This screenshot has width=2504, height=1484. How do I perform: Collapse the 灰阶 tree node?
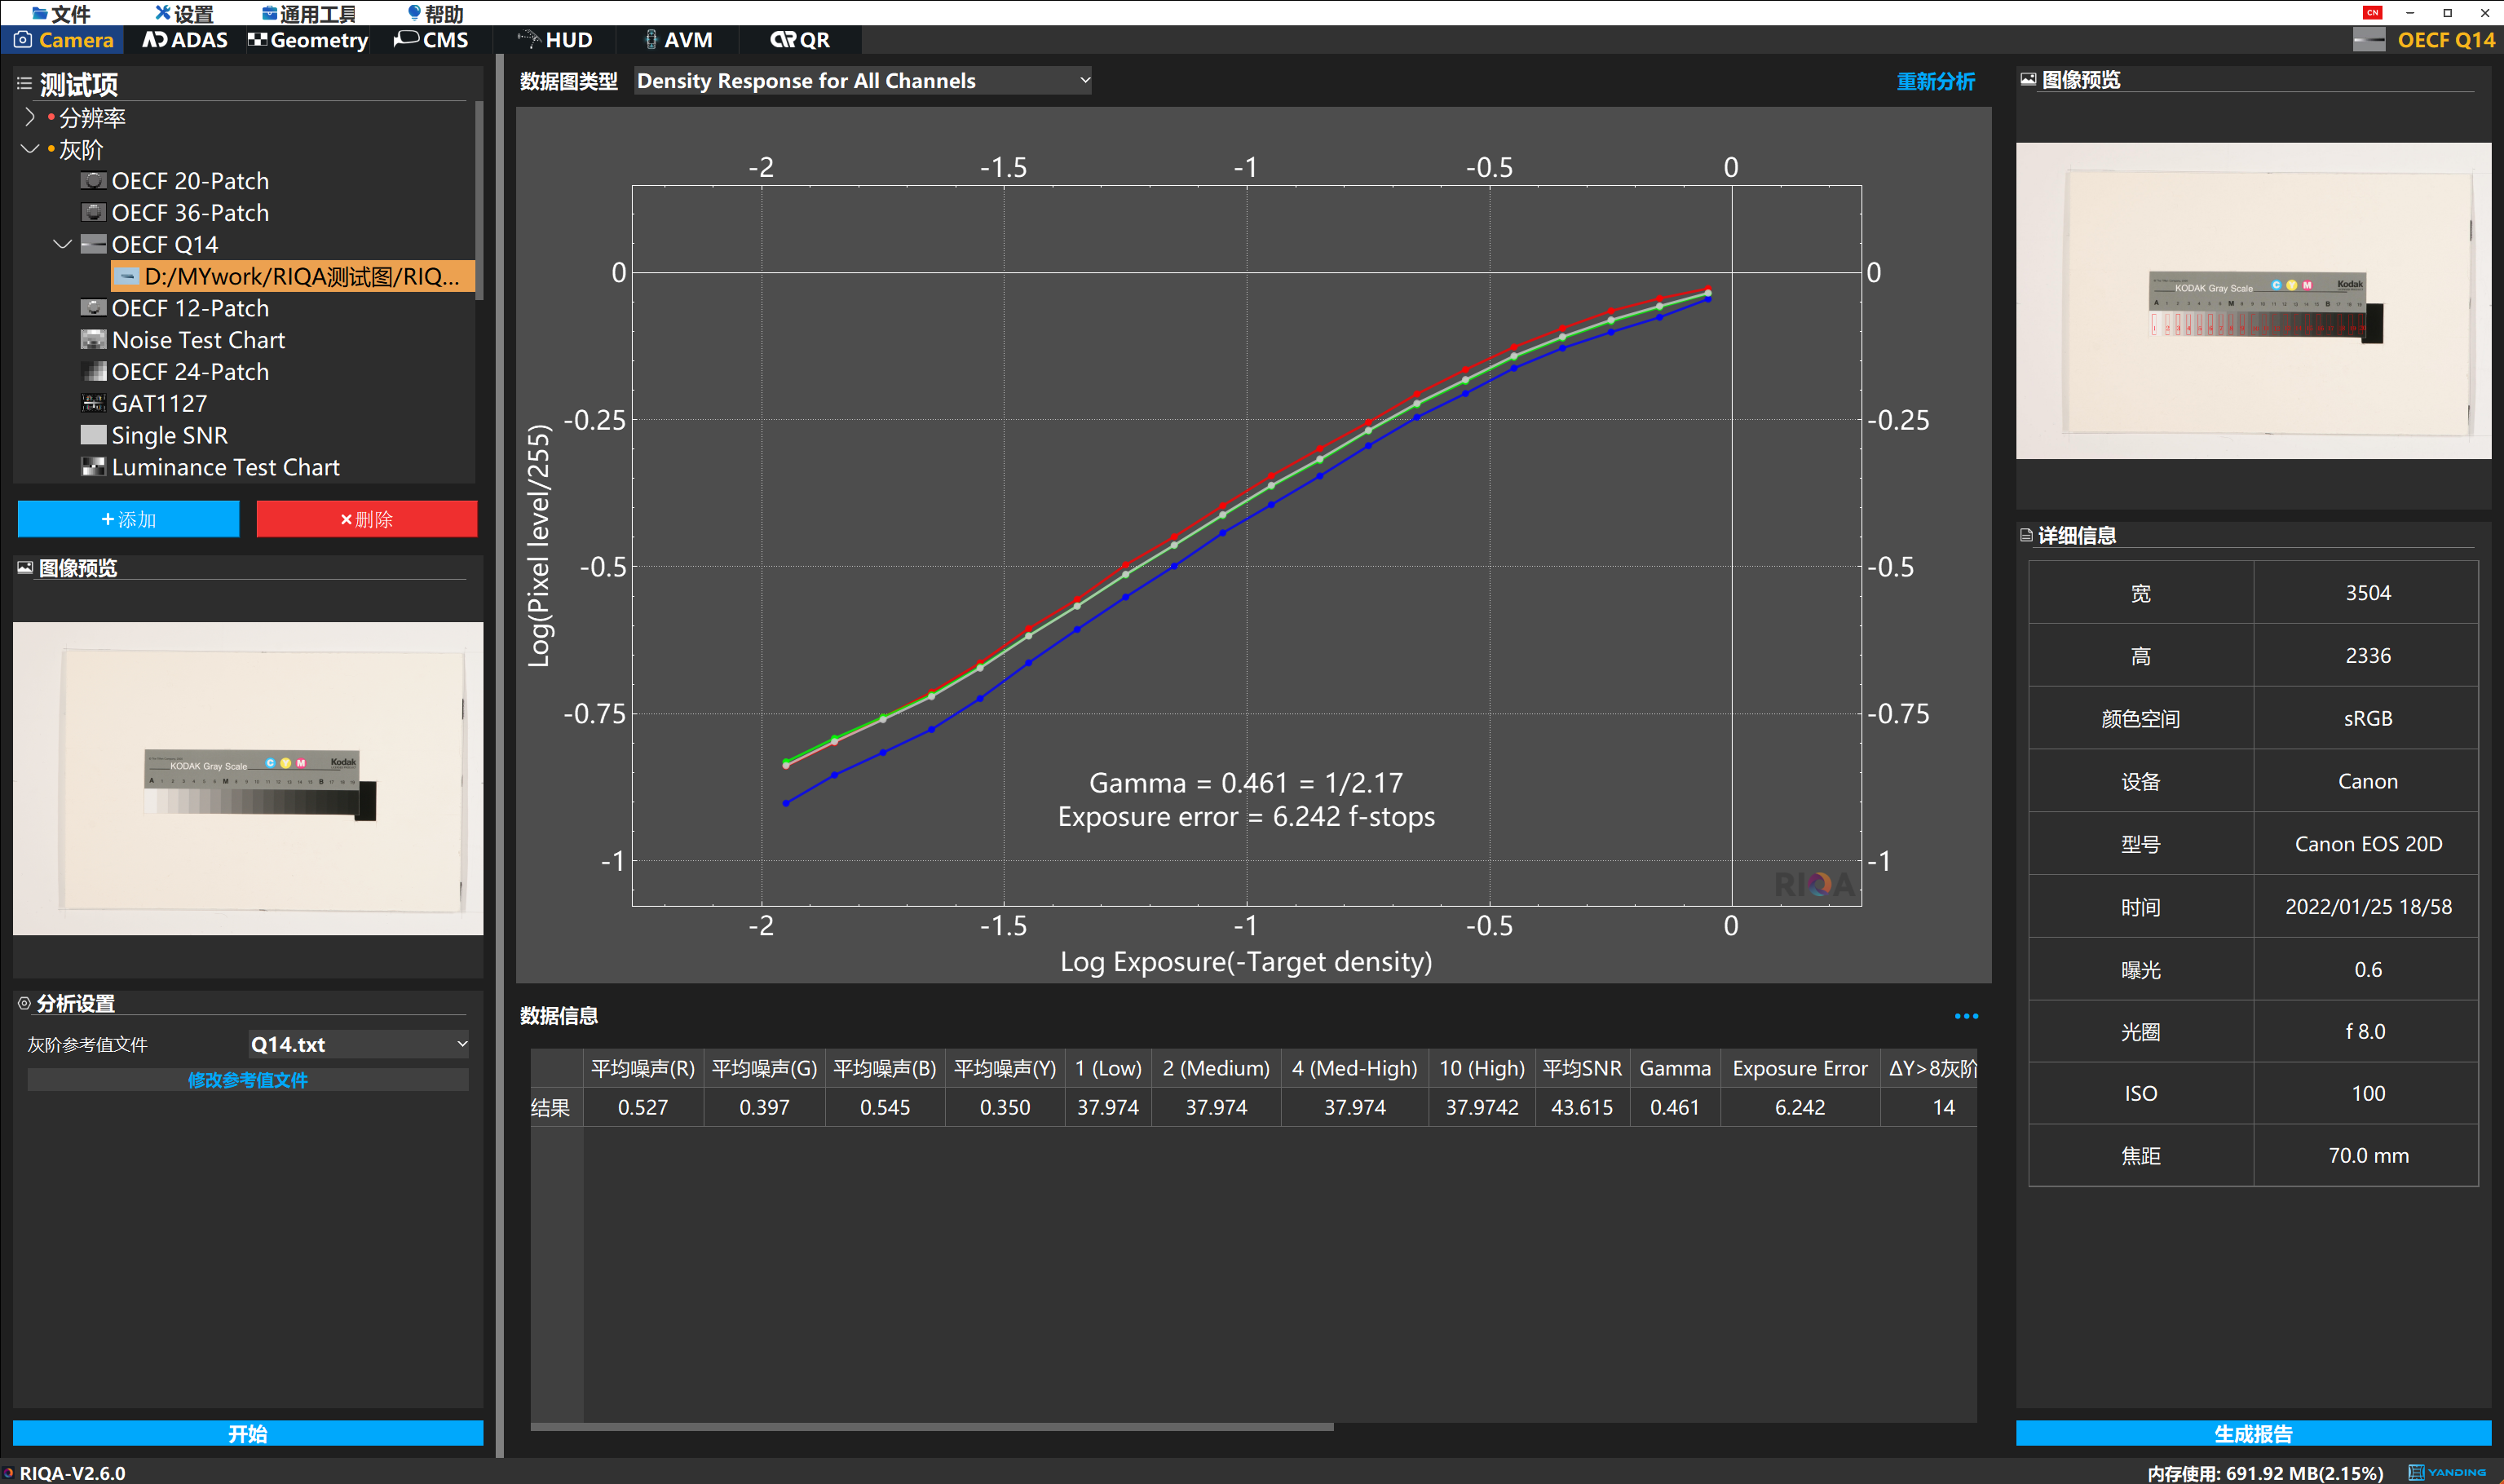(x=29, y=149)
